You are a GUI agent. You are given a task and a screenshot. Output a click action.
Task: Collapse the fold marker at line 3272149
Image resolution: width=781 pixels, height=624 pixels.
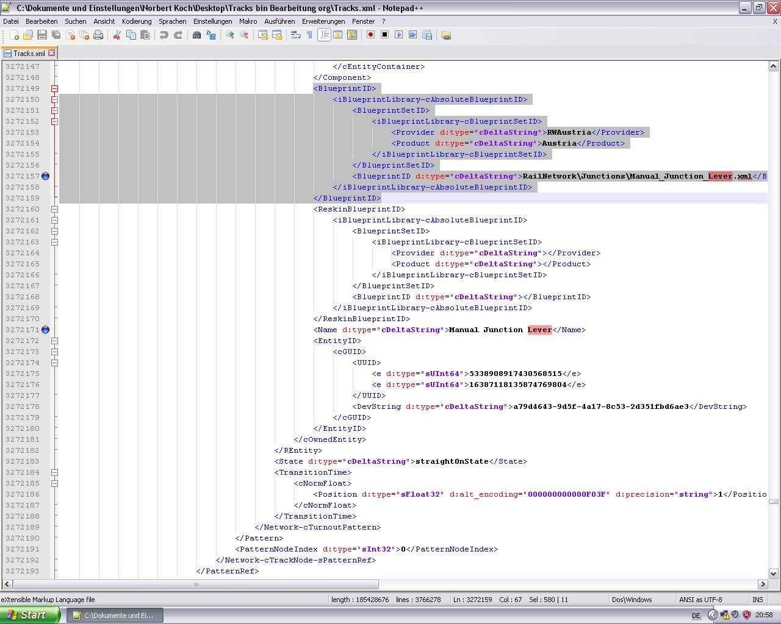click(x=54, y=88)
